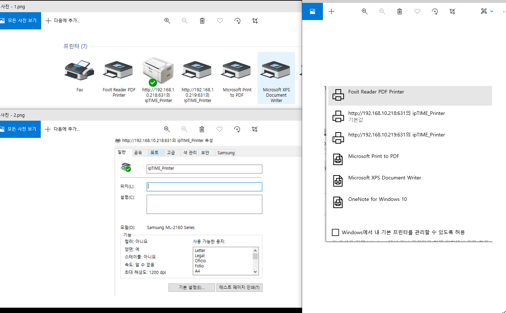
Task: Click the 다음에 추가 button in the 2.png window
Action: (62, 129)
